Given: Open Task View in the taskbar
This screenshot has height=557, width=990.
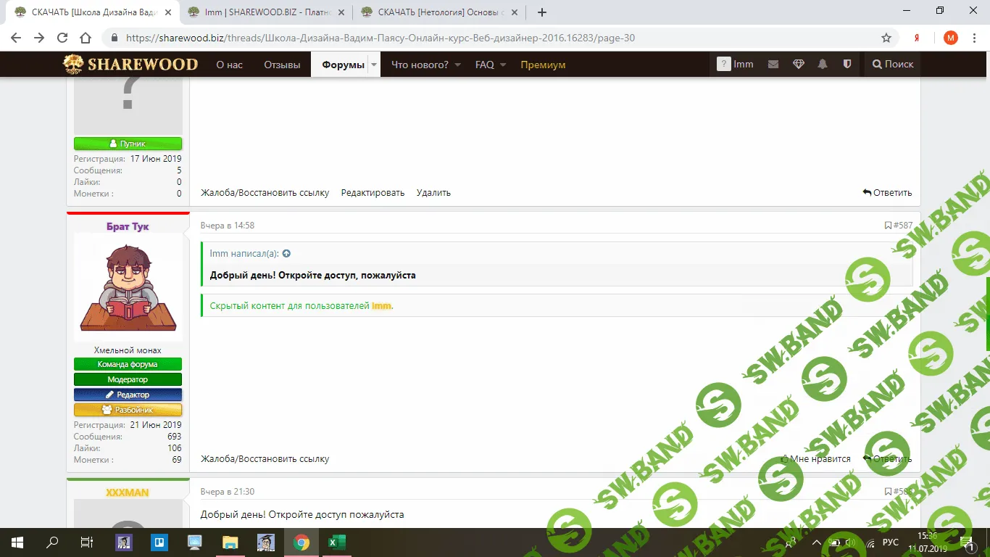Looking at the screenshot, I should [x=86, y=542].
